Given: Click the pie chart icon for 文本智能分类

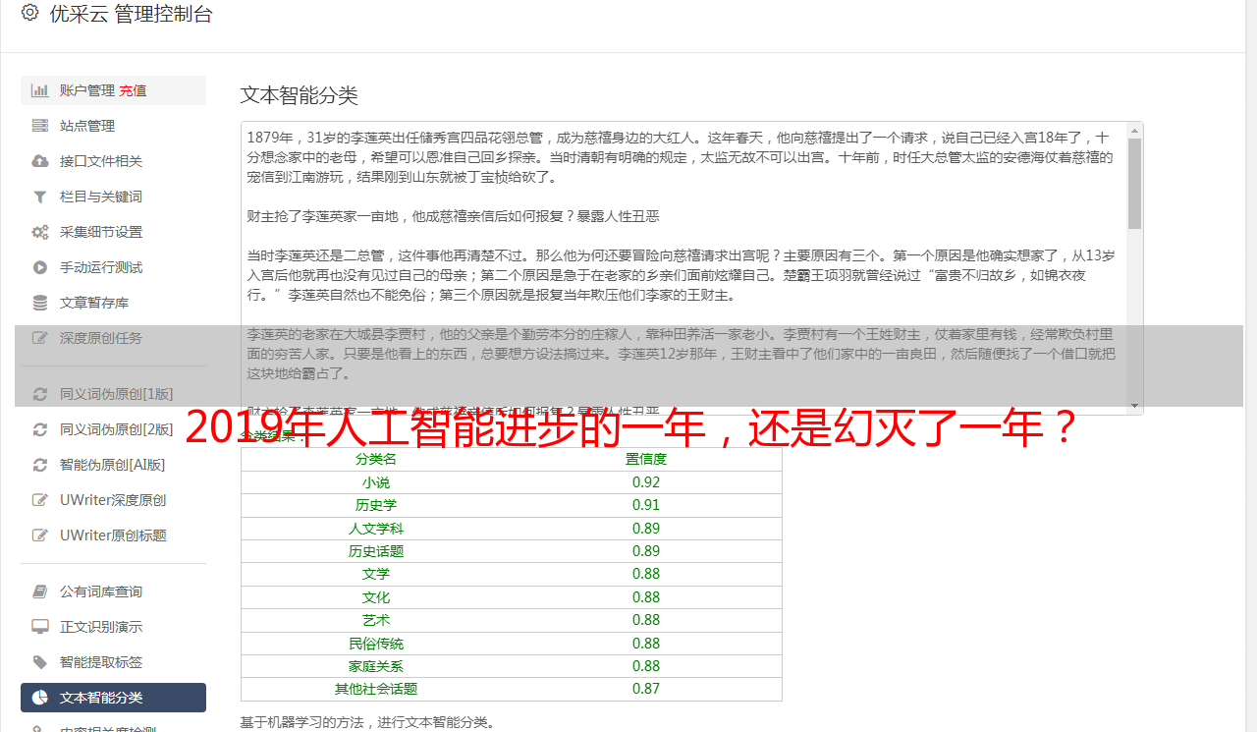Looking at the screenshot, I should click(x=40, y=698).
